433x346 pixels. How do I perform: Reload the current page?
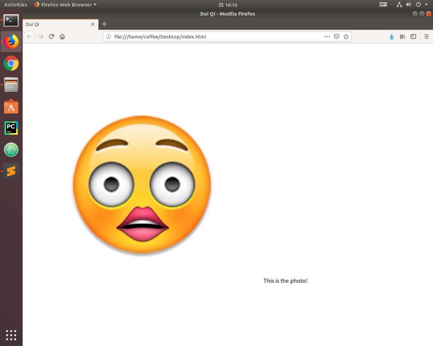52,36
